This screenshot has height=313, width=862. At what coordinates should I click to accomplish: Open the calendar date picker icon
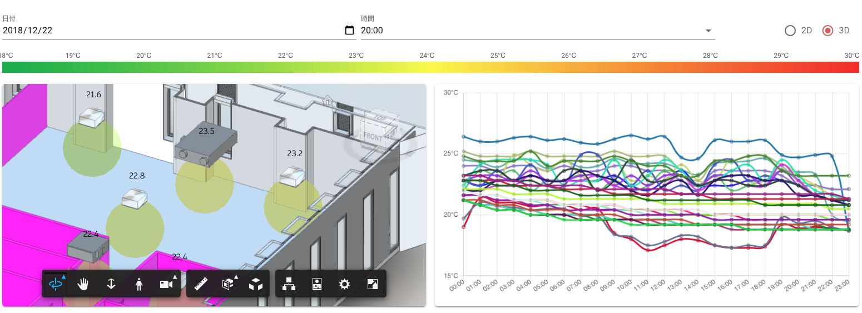[350, 31]
